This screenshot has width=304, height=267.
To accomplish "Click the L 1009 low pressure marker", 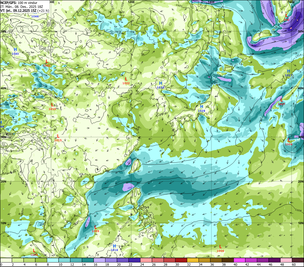I will (95, 229).
